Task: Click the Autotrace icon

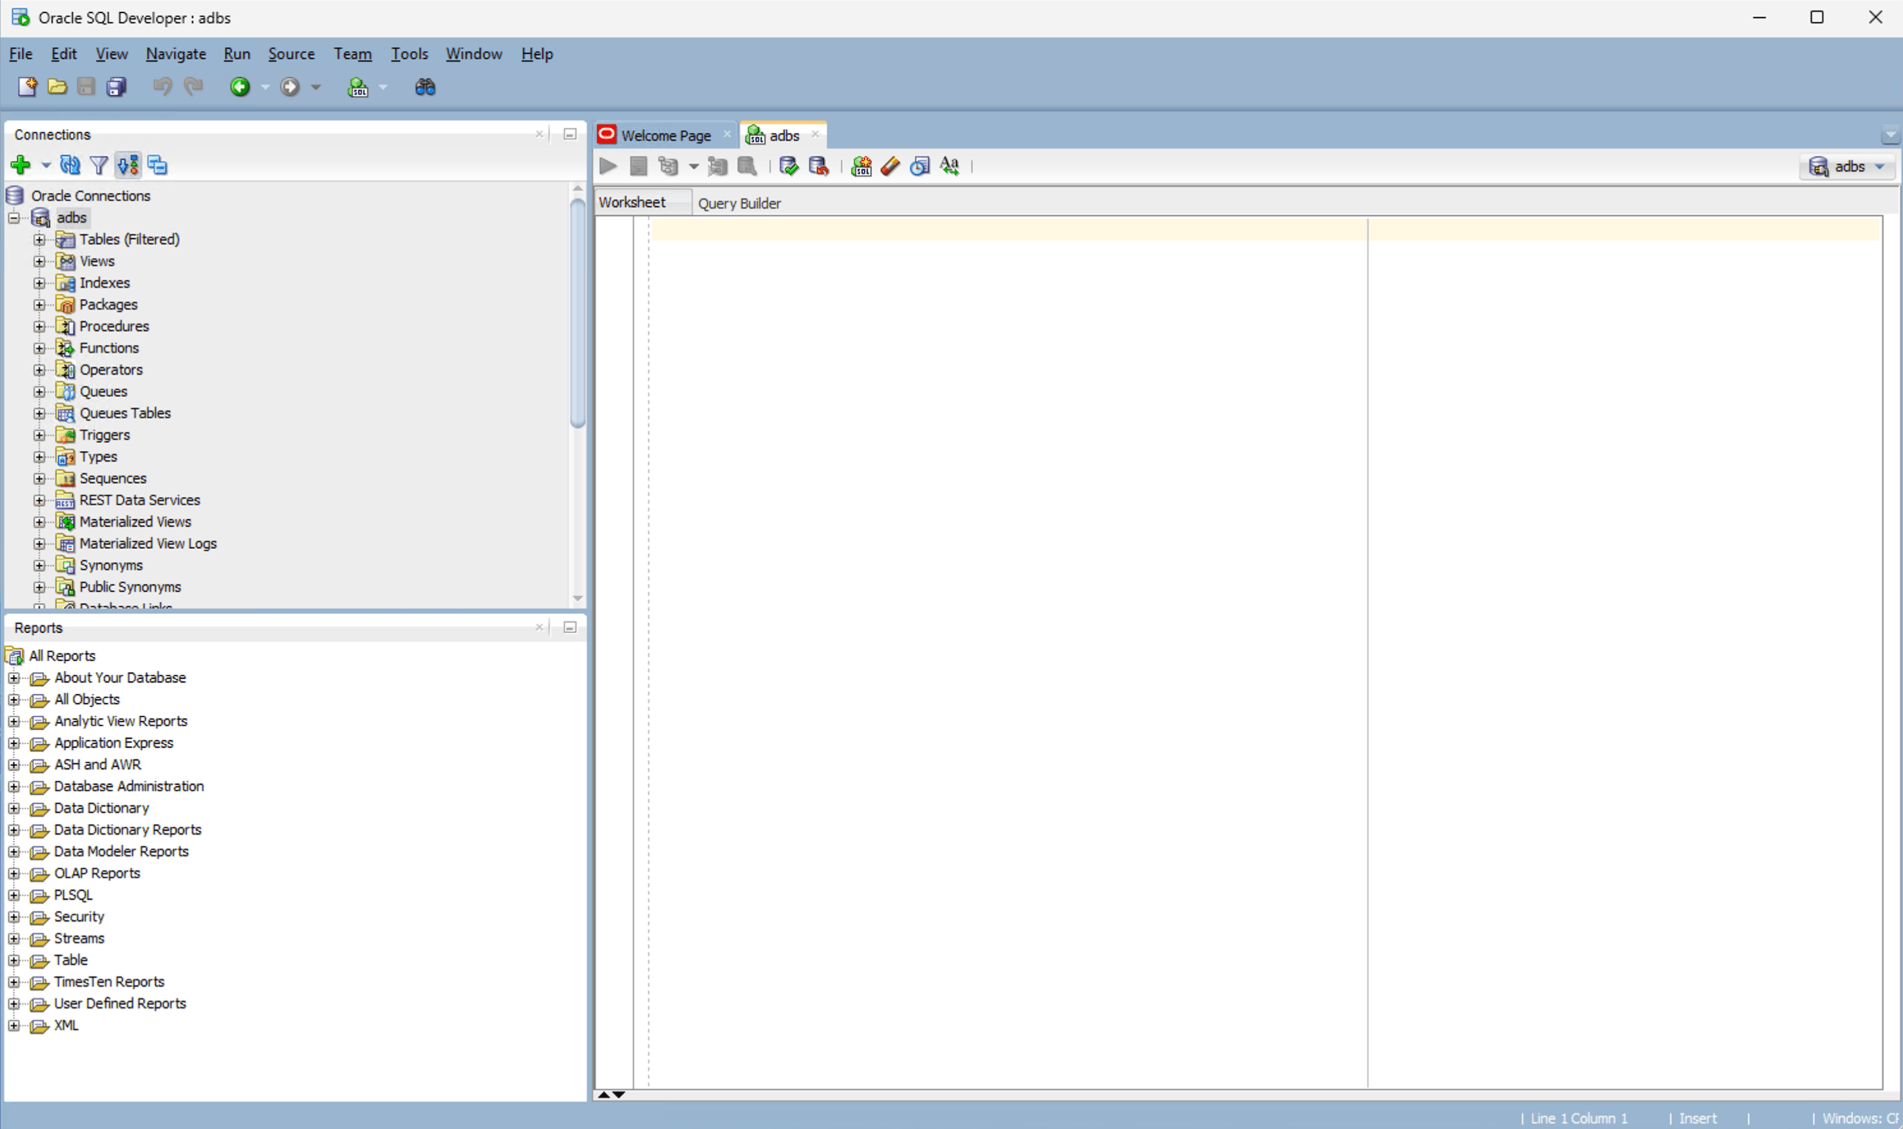Action: tap(717, 166)
